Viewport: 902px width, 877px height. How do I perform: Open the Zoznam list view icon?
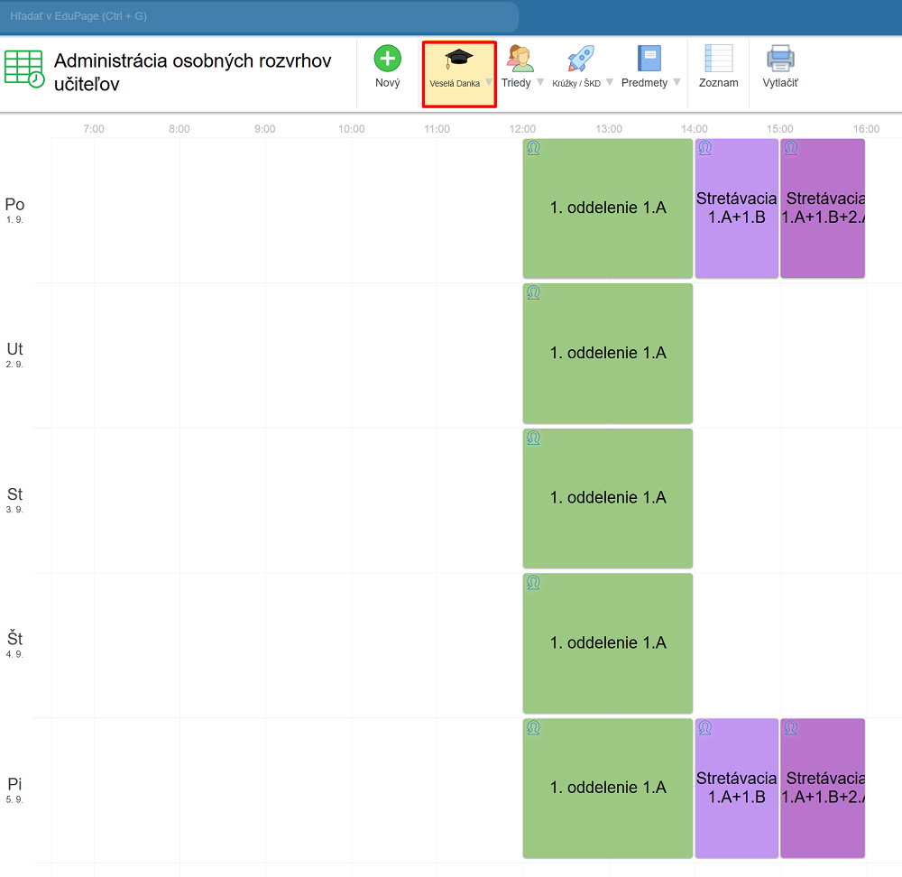(x=718, y=60)
